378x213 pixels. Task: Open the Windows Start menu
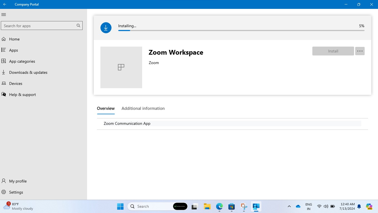click(120, 206)
